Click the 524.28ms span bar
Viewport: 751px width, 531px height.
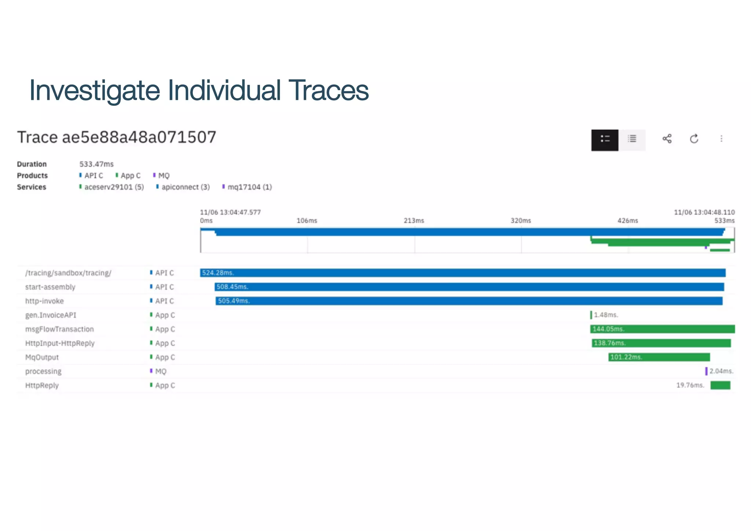tap(463, 273)
